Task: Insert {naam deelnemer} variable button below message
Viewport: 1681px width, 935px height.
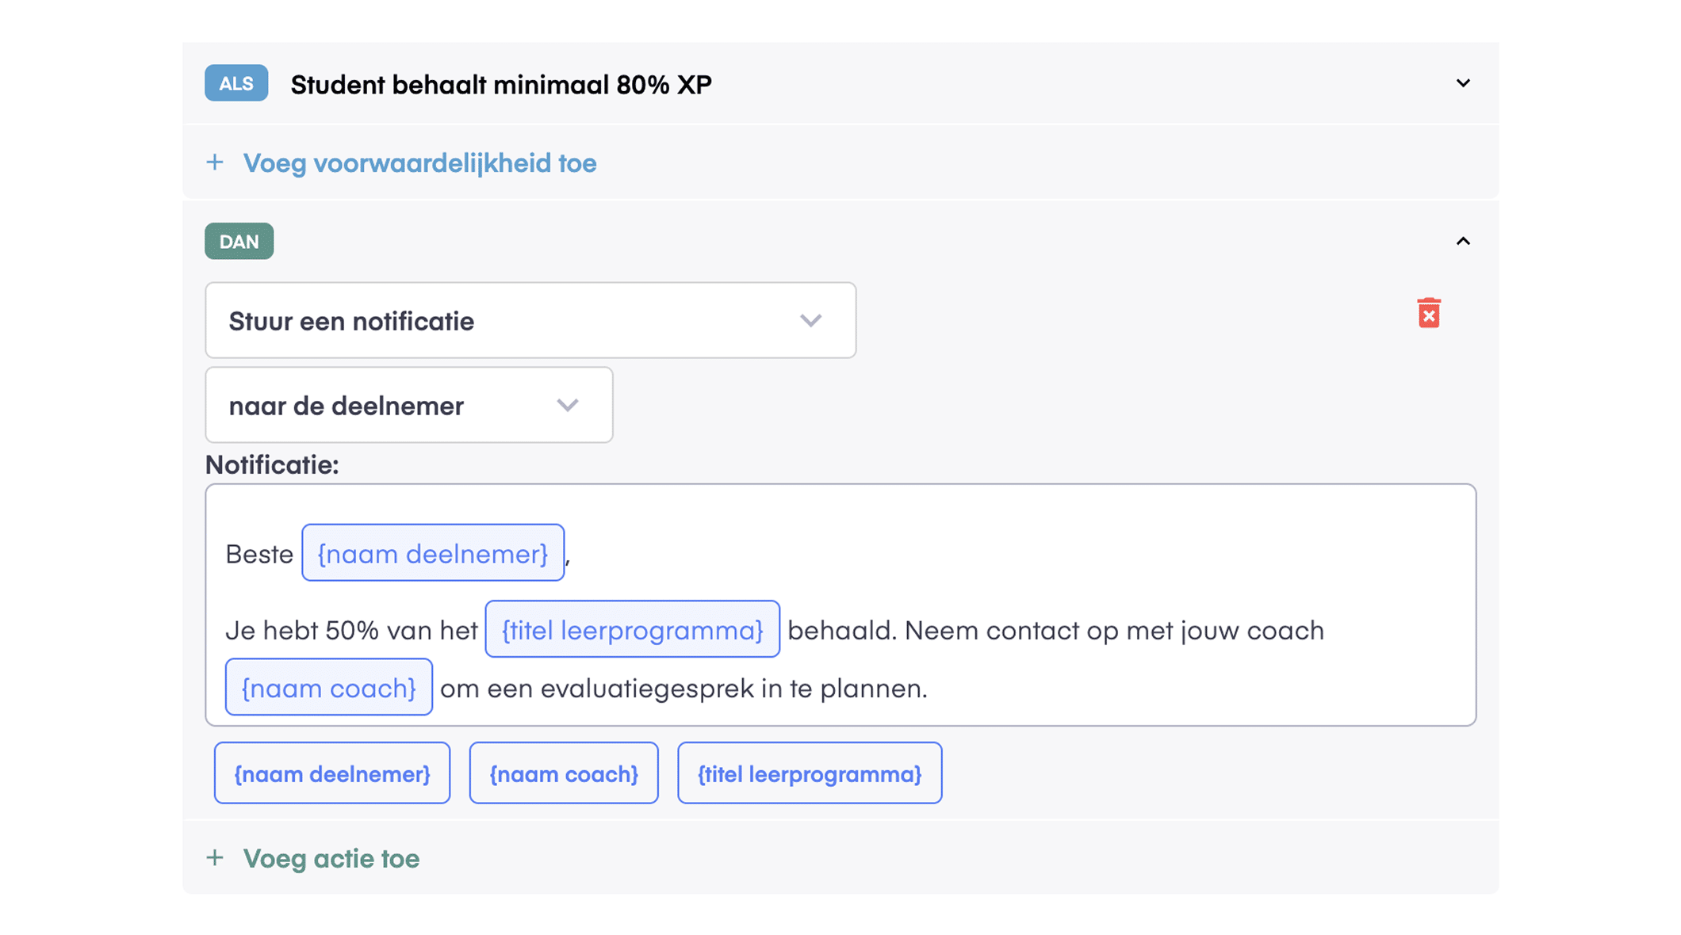Action: [x=332, y=773]
